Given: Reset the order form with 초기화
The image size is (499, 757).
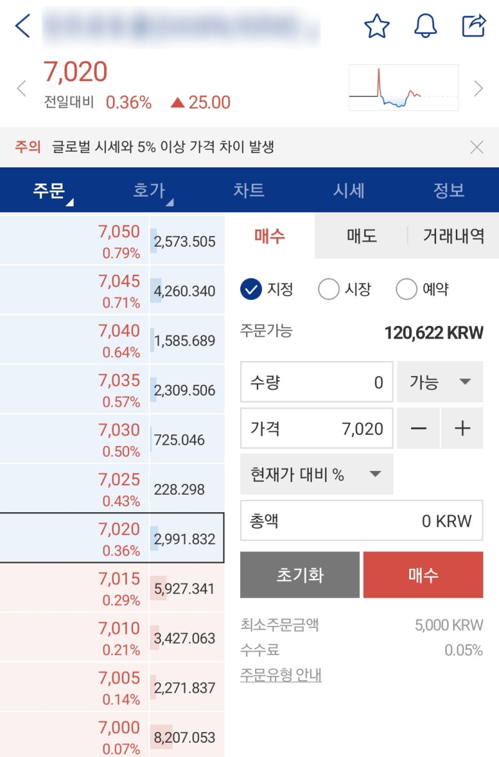Looking at the screenshot, I should point(299,574).
